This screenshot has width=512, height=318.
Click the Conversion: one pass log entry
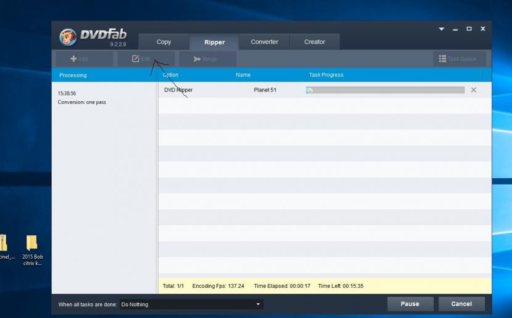(x=81, y=102)
